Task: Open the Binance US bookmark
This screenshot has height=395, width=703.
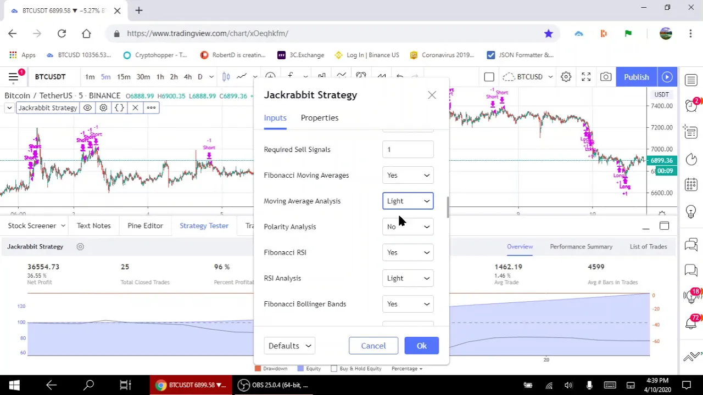Action: [x=366, y=55]
